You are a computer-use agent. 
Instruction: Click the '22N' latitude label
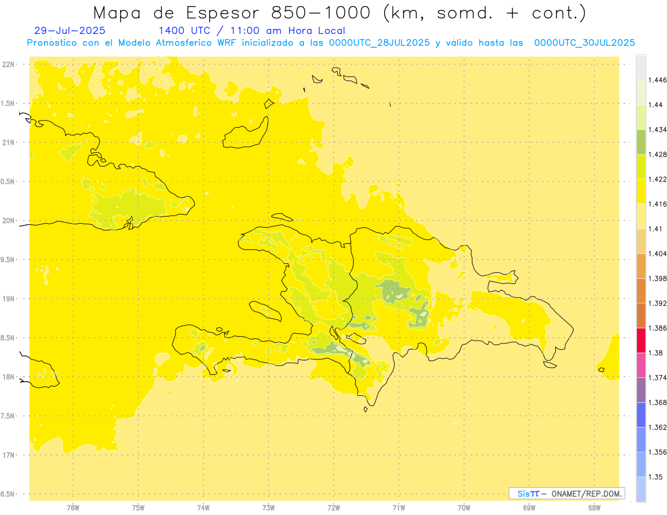click(x=8, y=64)
